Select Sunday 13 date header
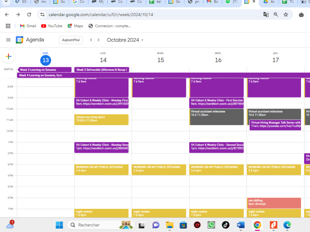This screenshot has width=310, height=232. point(46,60)
